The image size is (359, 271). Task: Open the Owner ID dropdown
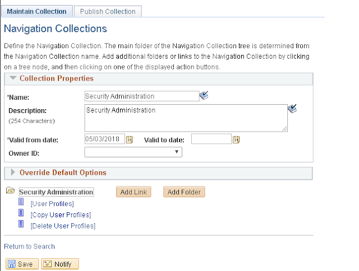pyautogui.click(x=134, y=152)
